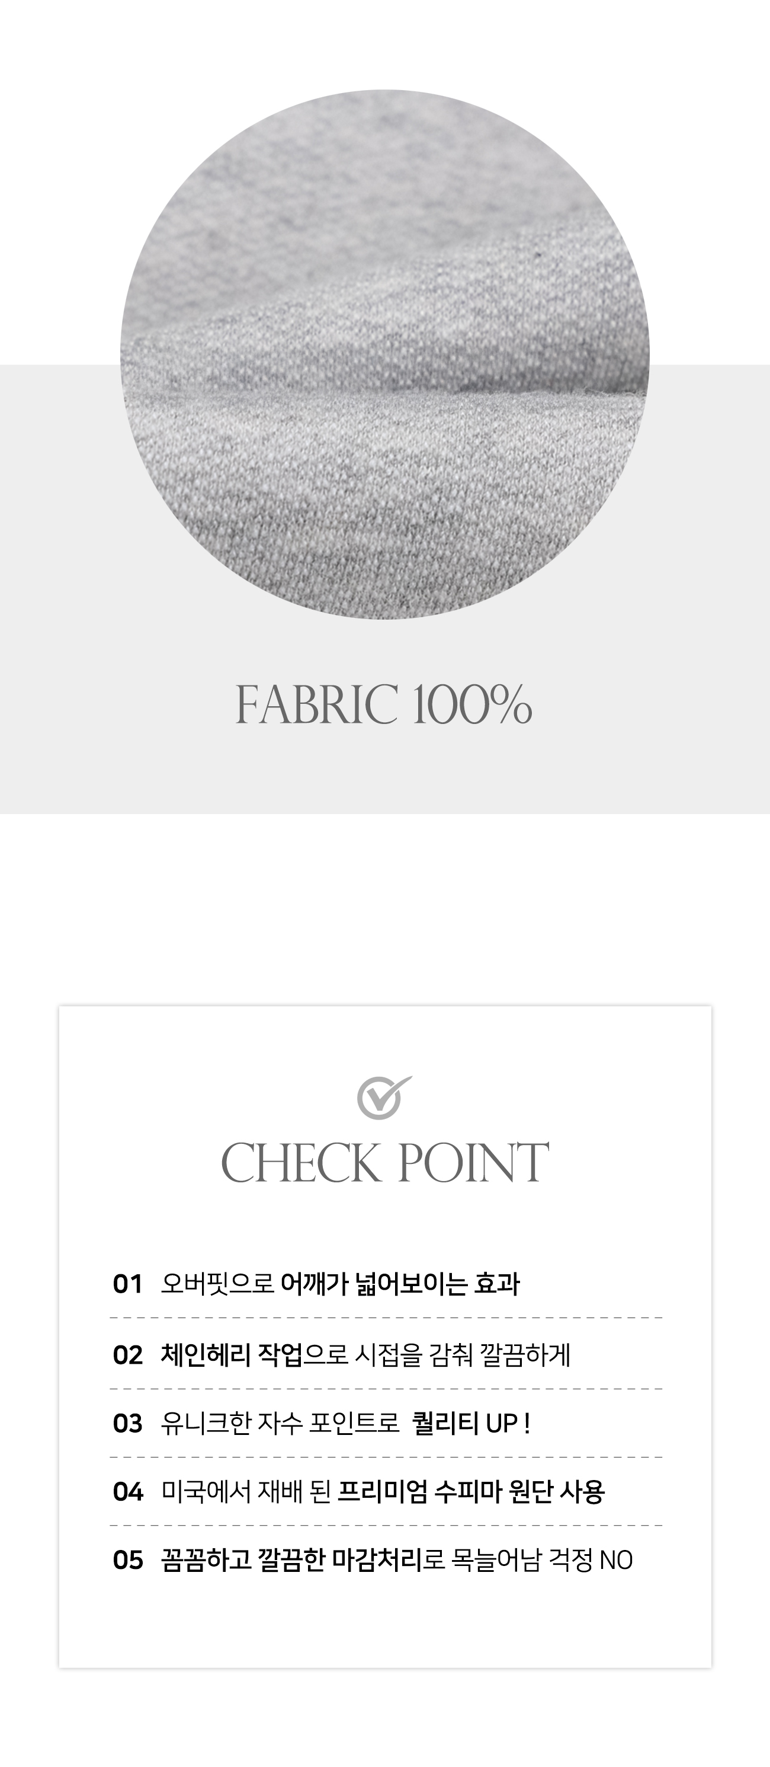Select check point number 02

click(x=127, y=1355)
